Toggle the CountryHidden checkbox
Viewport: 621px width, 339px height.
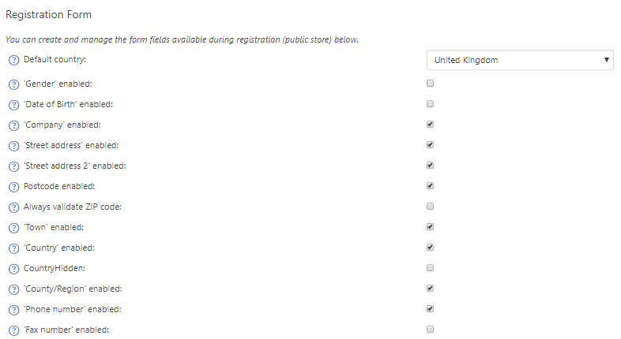click(x=430, y=268)
